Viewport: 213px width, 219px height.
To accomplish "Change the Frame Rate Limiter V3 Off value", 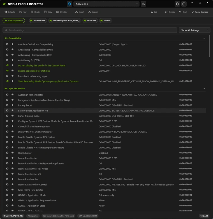I will tap(100, 174).
